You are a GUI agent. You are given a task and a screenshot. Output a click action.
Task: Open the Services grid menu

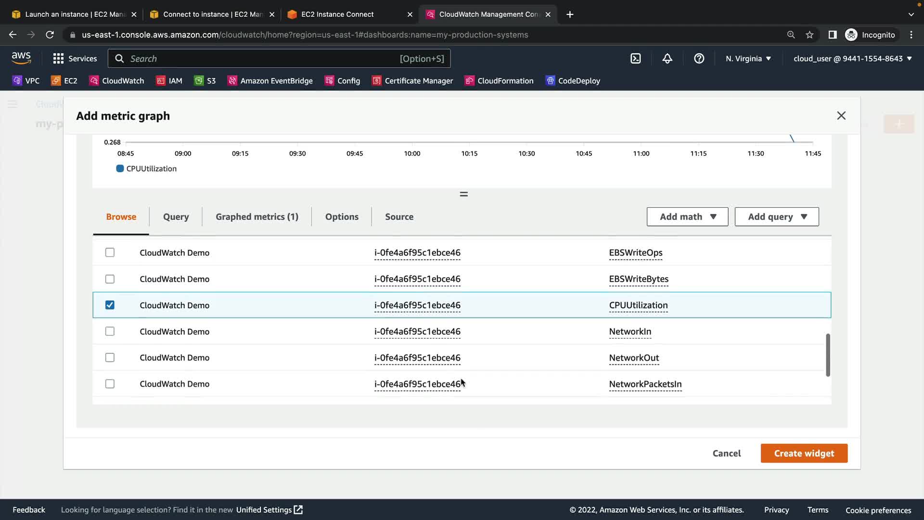75,59
